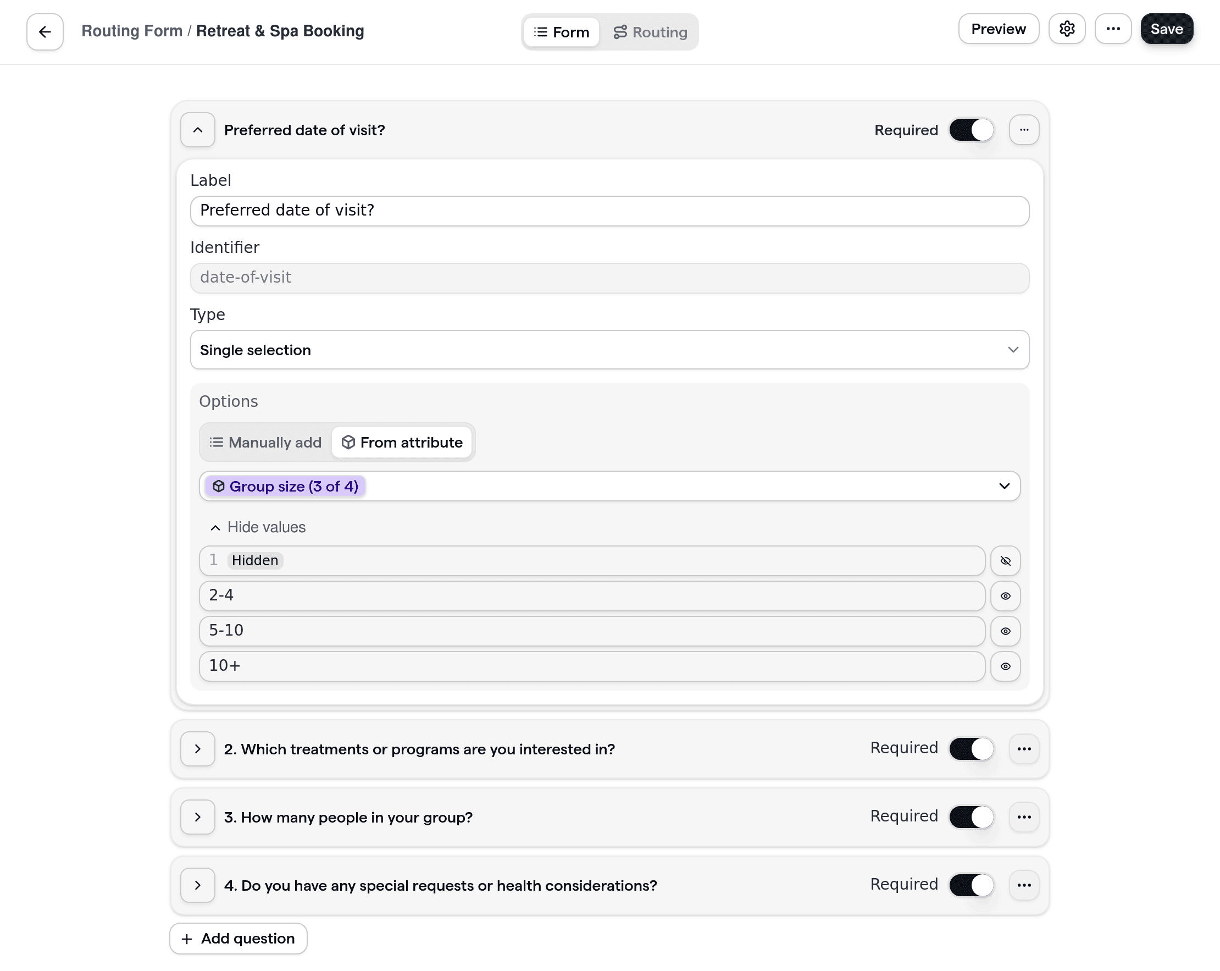The height and width of the screenshot is (971, 1220).
Task: Expand question 3 about group size
Action: (x=197, y=817)
